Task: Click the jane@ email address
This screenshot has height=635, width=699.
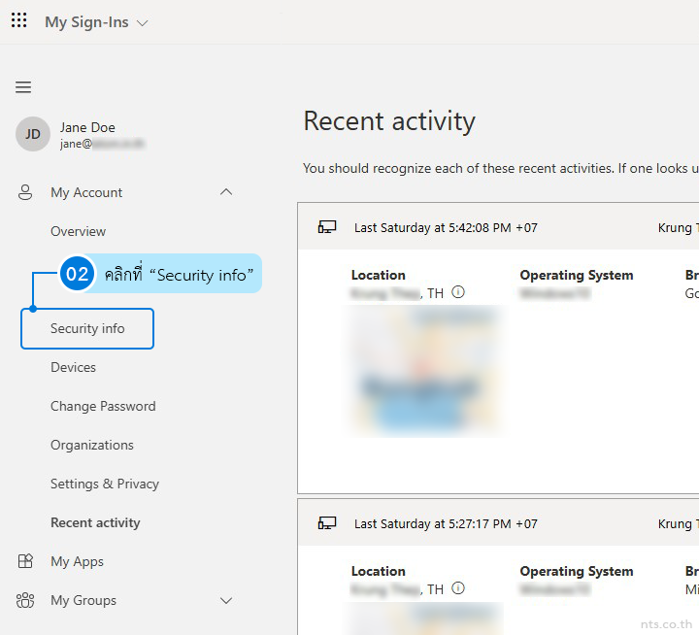Action: 102,144
